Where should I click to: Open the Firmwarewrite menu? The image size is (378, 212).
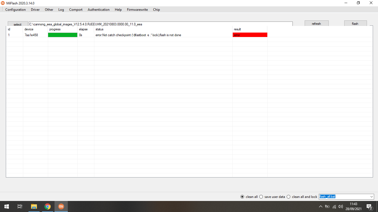pyautogui.click(x=137, y=9)
